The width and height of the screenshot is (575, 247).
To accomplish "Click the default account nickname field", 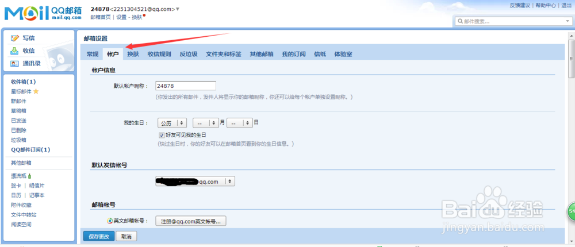I will click(x=186, y=86).
